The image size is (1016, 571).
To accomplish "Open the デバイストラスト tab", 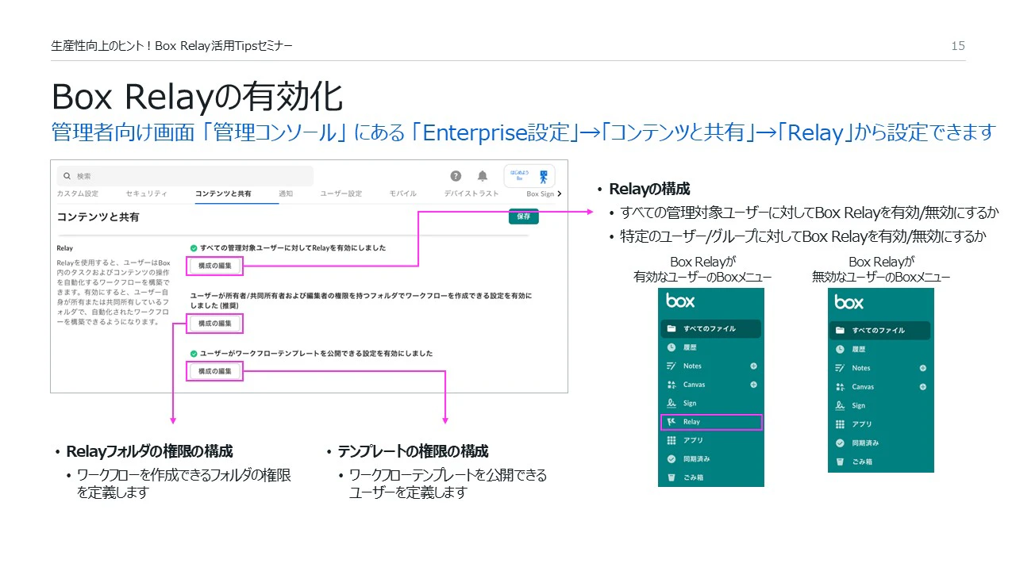I will (x=471, y=194).
